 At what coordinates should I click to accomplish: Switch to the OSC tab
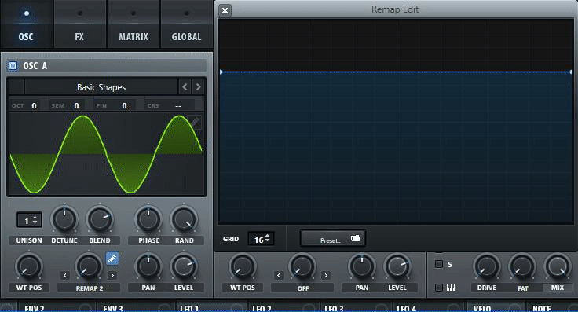click(x=26, y=24)
